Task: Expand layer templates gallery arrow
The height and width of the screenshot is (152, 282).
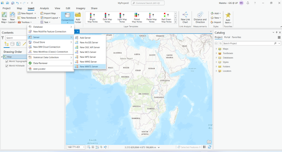Action: pyautogui.click(x=176, y=22)
